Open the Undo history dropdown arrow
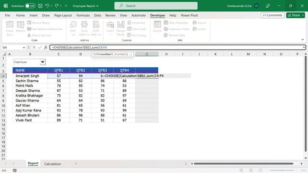The height and width of the screenshot is (173, 308). 51,6
